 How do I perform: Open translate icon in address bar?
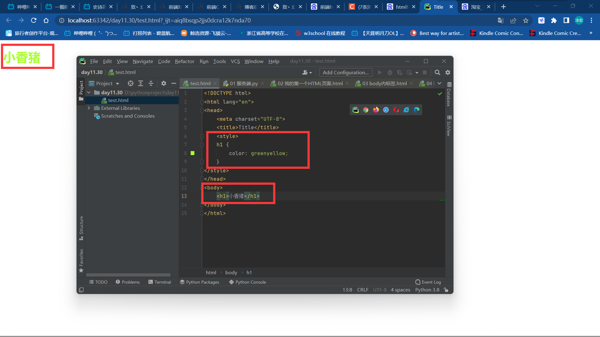pos(501,20)
